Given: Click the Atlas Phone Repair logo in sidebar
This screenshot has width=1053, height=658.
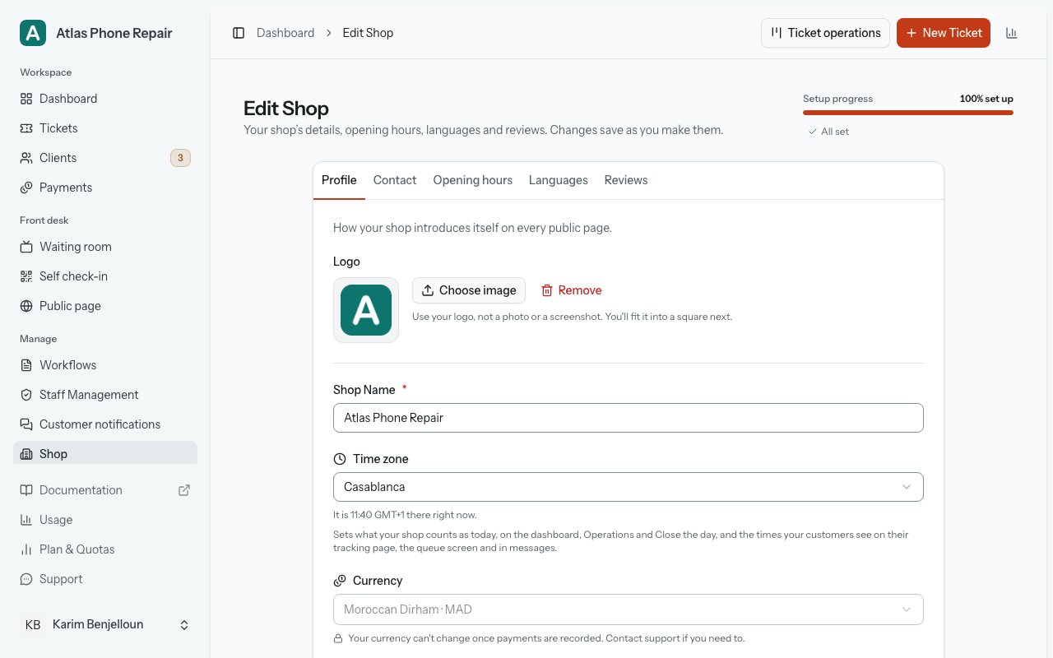Looking at the screenshot, I should click(x=33, y=33).
